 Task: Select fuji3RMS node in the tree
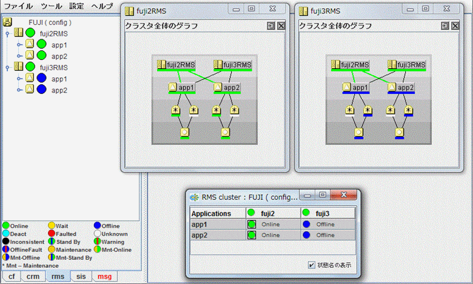[x=54, y=68]
